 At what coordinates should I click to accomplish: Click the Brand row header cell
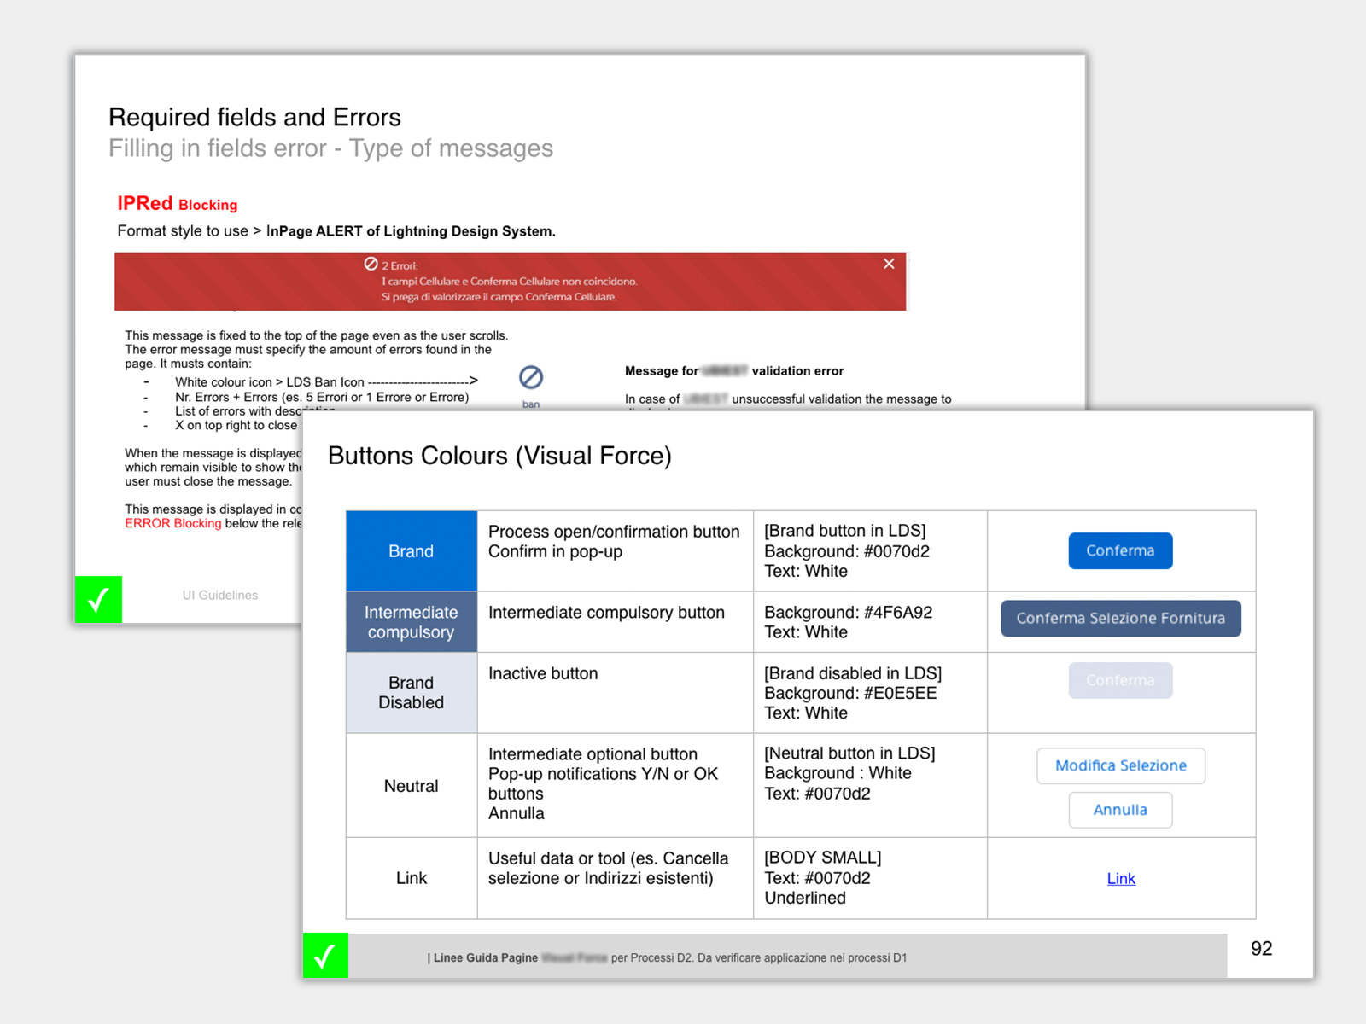click(x=411, y=550)
